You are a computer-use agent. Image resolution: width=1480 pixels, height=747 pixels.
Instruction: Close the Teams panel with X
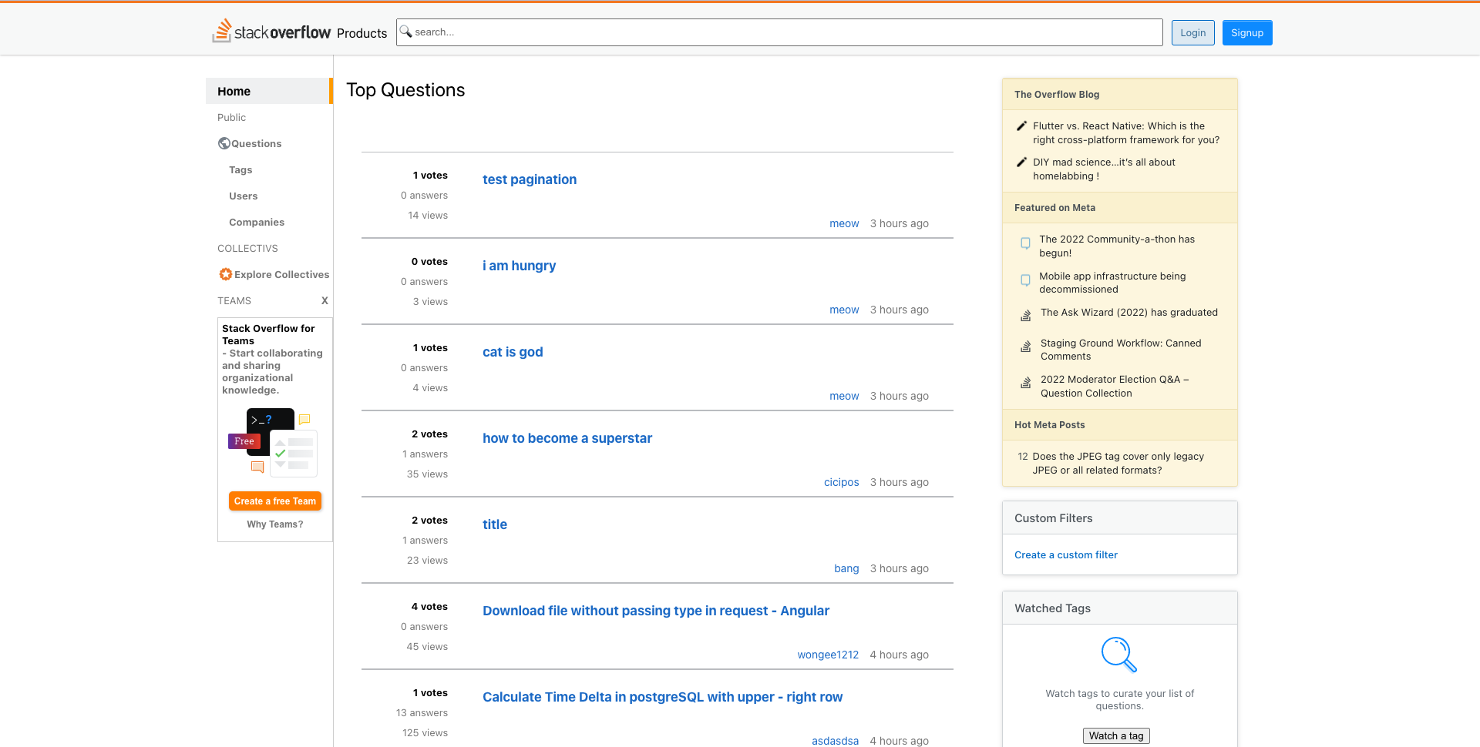click(325, 300)
